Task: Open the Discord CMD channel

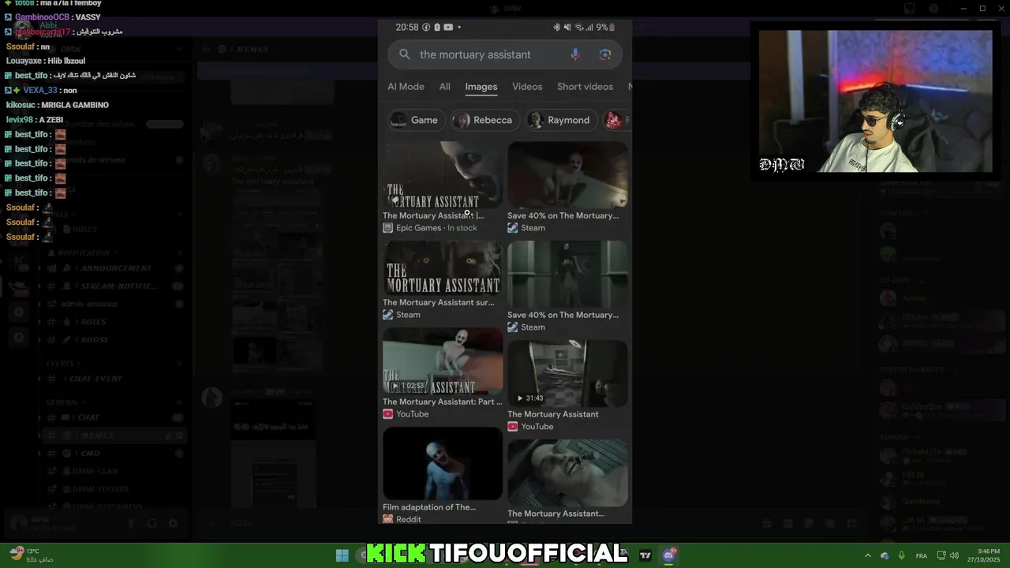Action: point(115,454)
